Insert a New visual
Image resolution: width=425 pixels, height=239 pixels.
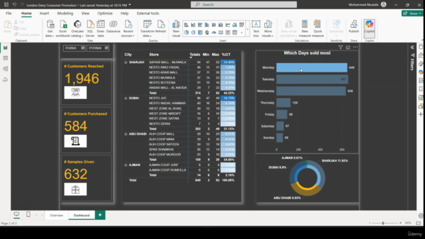[176, 28]
